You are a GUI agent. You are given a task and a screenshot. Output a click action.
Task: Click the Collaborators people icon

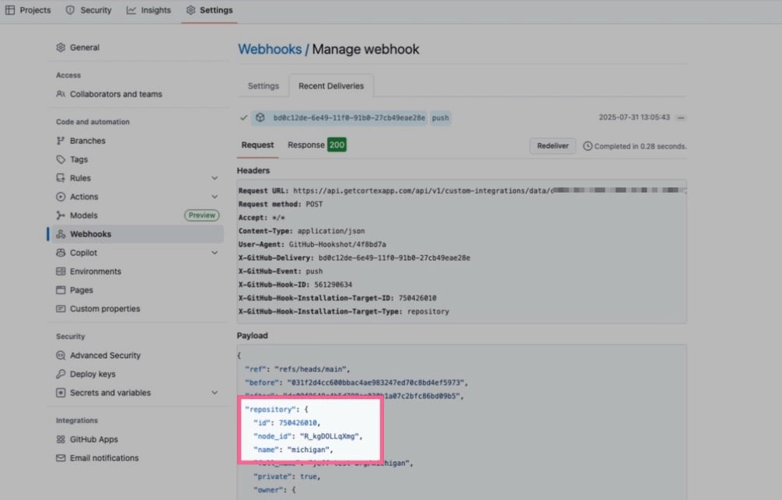(x=61, y=94)
